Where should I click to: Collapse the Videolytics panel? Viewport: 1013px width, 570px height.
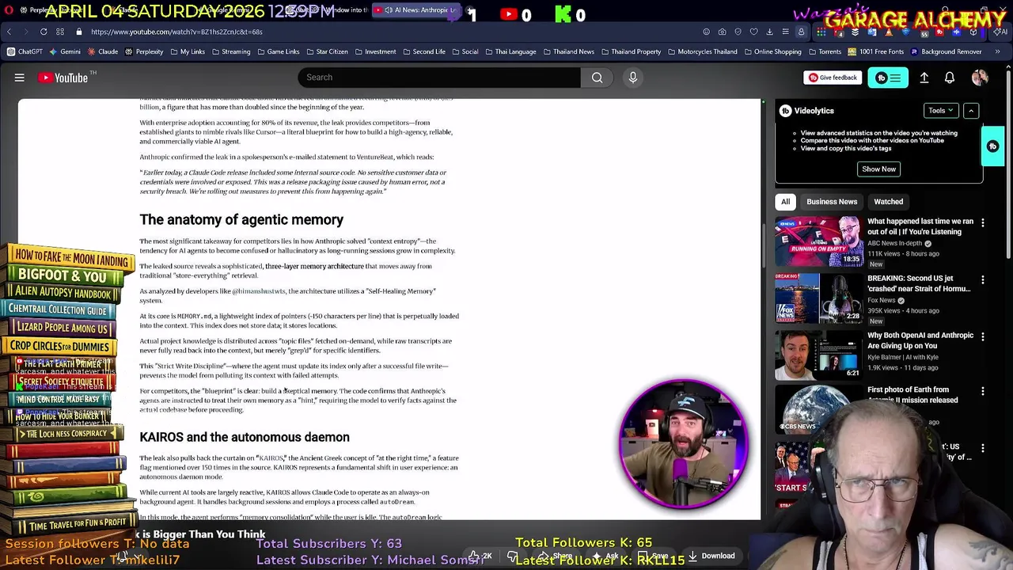point(971,111)
